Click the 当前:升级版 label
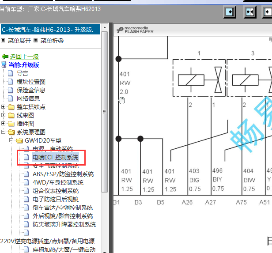This screenshot has width=272, height=253. 23,65
